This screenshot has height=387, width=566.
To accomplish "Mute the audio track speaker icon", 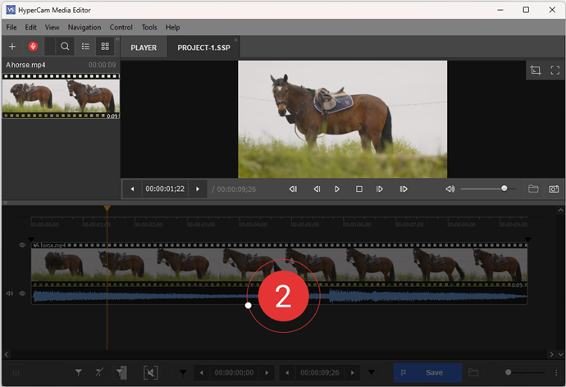I will (10, 294).
